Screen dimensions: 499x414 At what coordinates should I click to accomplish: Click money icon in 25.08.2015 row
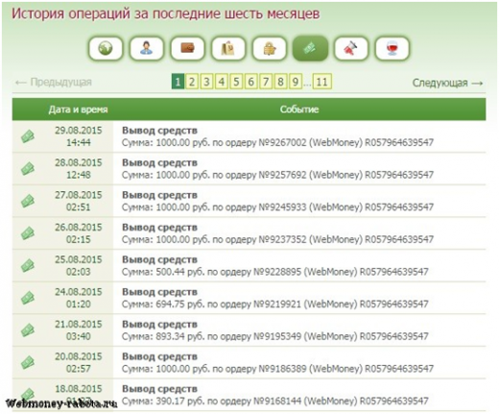point(28,266)
